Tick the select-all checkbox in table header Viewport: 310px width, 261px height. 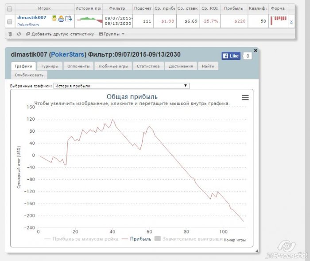(x=9, y=9)
